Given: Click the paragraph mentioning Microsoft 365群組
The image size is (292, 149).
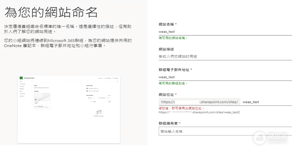Looking at the screenshot, I should tap(68, 43).
